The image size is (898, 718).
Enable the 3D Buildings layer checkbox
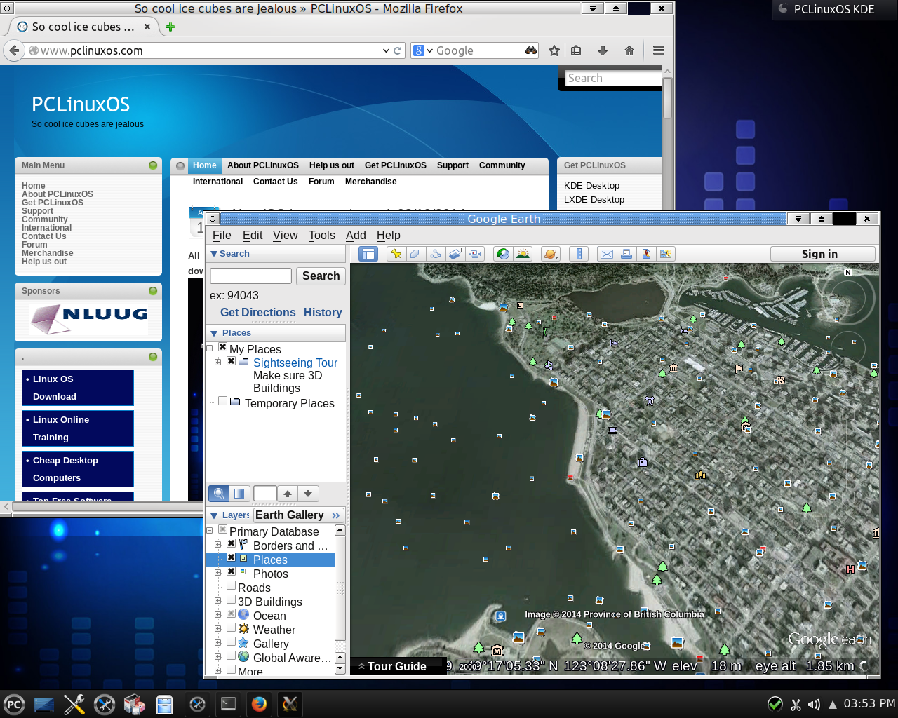[x=231, y=600]
